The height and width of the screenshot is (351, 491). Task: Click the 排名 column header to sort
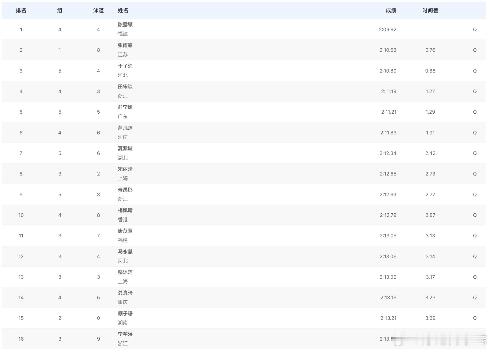tap(21, 11)
